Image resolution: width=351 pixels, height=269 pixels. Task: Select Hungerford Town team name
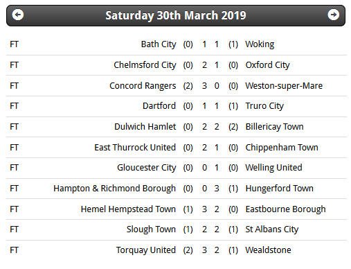tap(280, 189)
